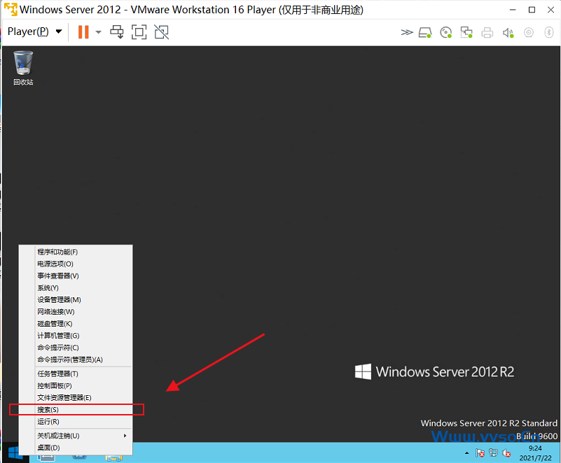Click the hard disk device icon
Screen dimensions: 561x463
click(x=425, y=32)
